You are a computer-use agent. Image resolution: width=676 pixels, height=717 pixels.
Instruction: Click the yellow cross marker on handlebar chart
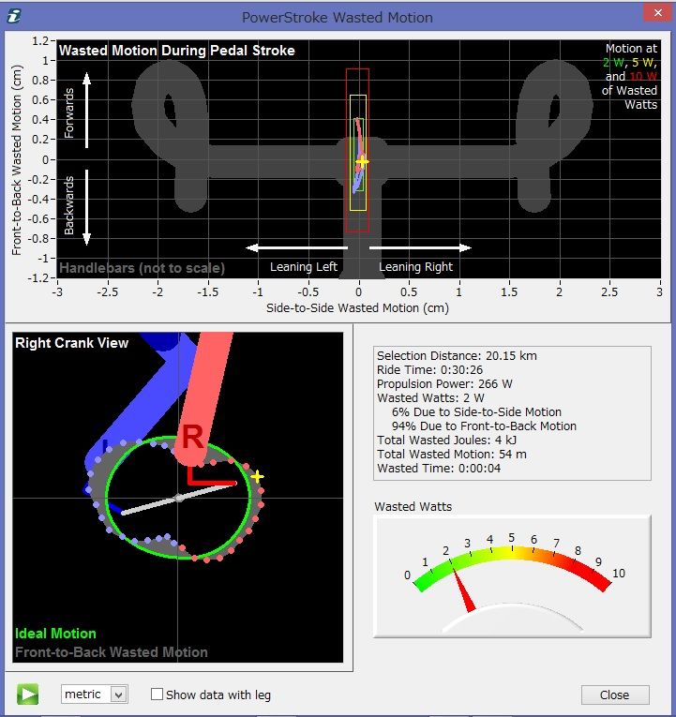362,161
